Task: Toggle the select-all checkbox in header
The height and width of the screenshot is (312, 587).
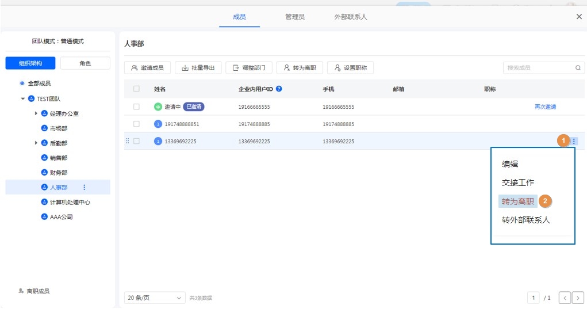Action: point(136,89)
